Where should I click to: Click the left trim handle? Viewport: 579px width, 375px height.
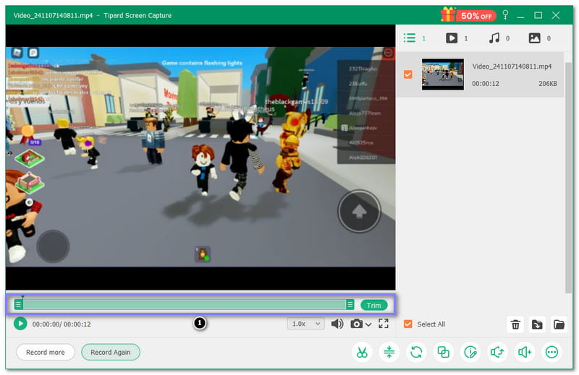point(18,305)
